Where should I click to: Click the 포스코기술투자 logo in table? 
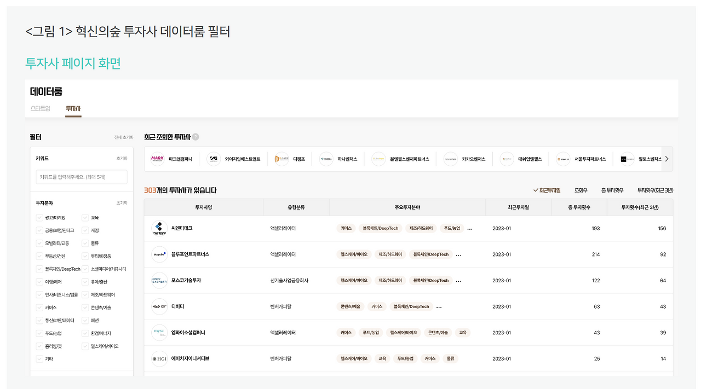click(159, 281)
